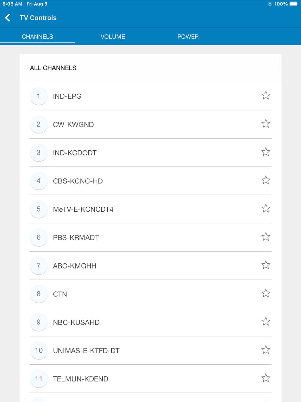
Task: Add PBS-KRMADT to favorites via star
Action: [265, 237]
